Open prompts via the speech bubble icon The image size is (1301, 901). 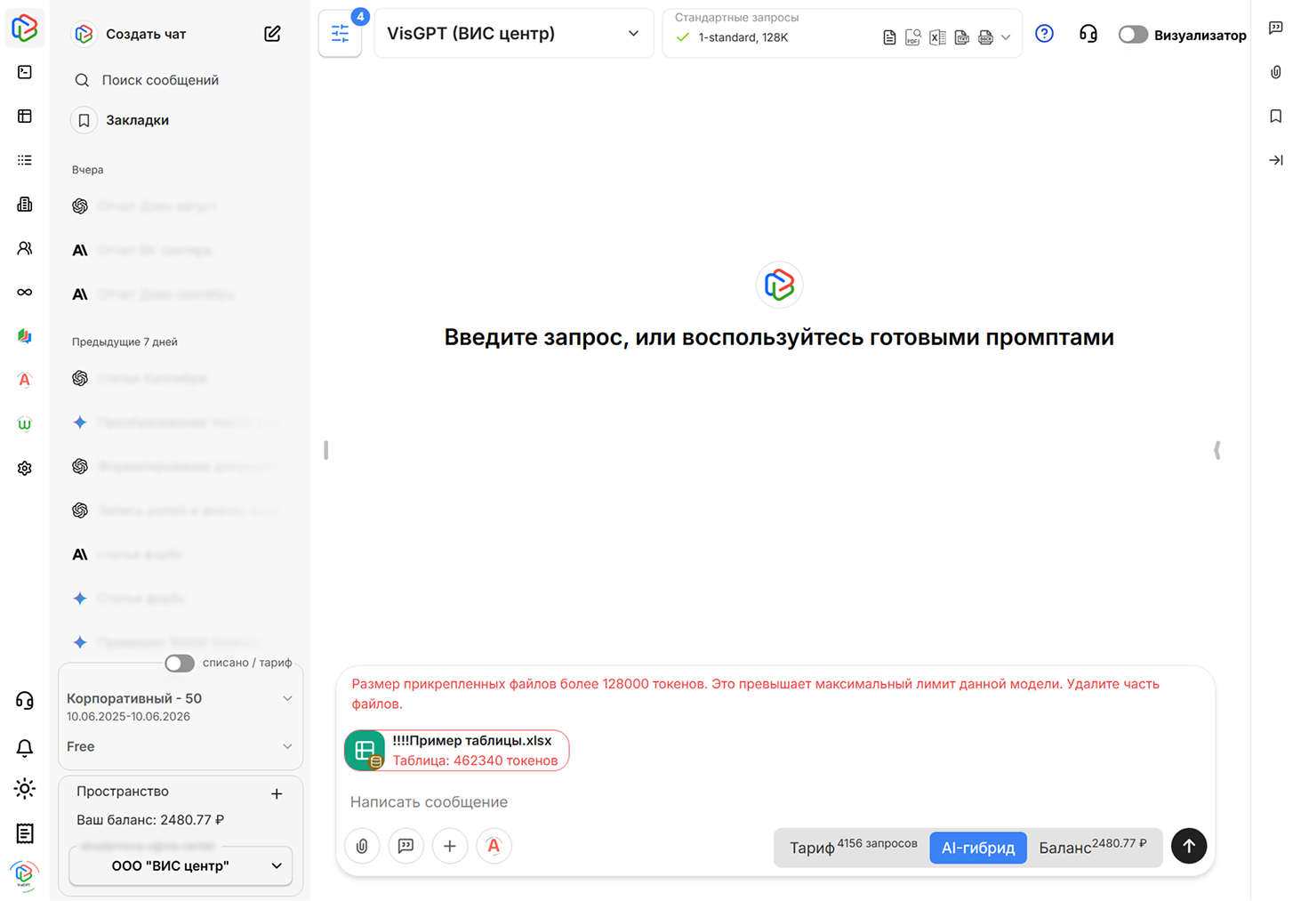click(x=406, y=846)
